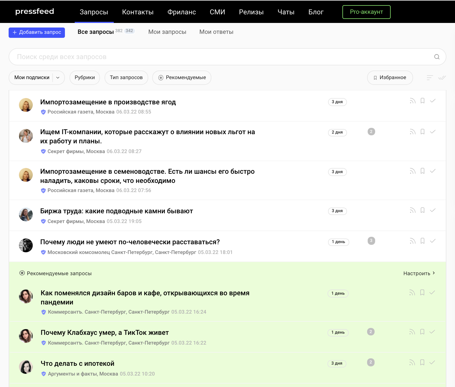Click the Pro-аккаунт button
Screen dimensions: 455x387
pos(367,12)
